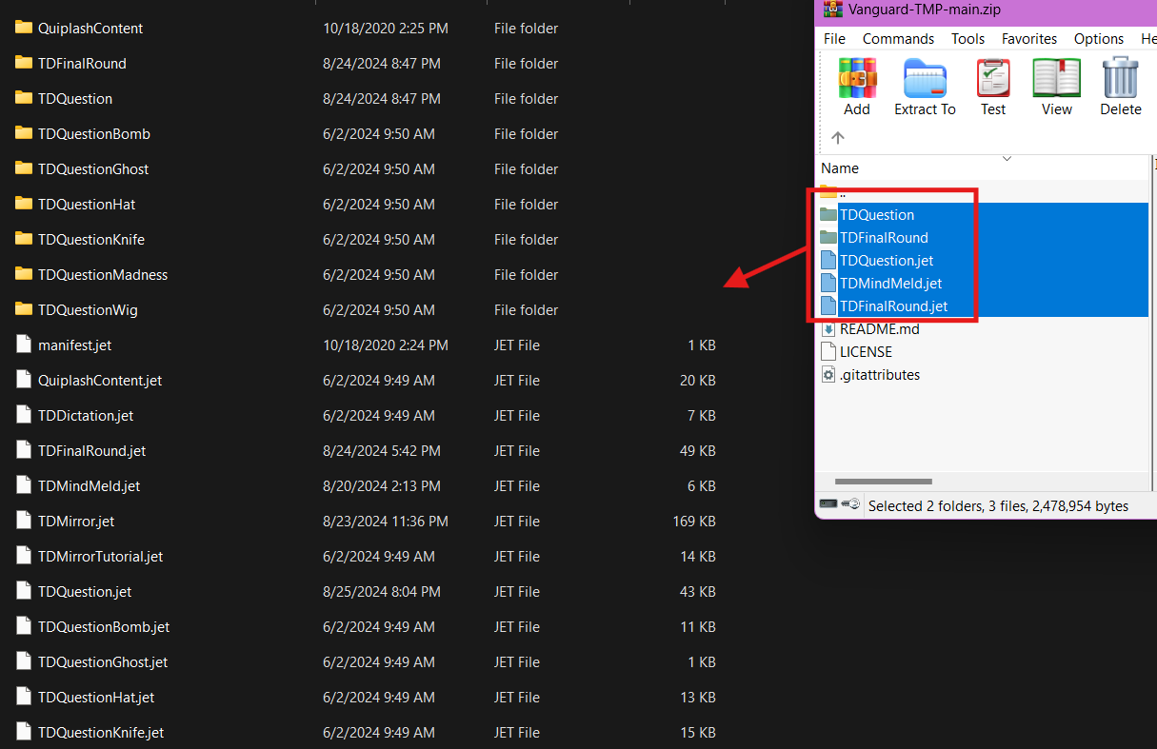
Task: Open the Tools menu
Action: coord(967,39)
